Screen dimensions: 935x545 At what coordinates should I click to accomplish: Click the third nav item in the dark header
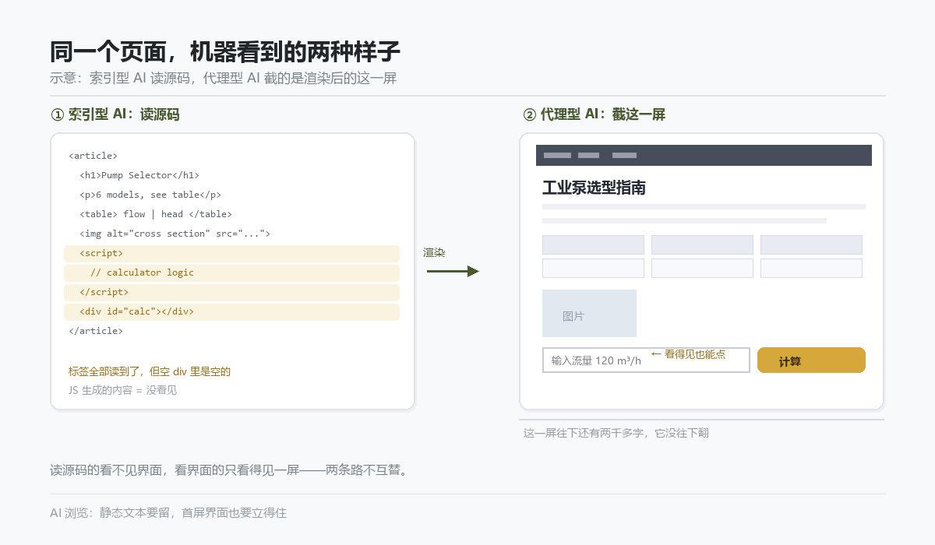(624, 156)
